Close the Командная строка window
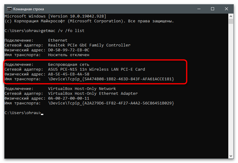The image size is (238, 163). 226,9
